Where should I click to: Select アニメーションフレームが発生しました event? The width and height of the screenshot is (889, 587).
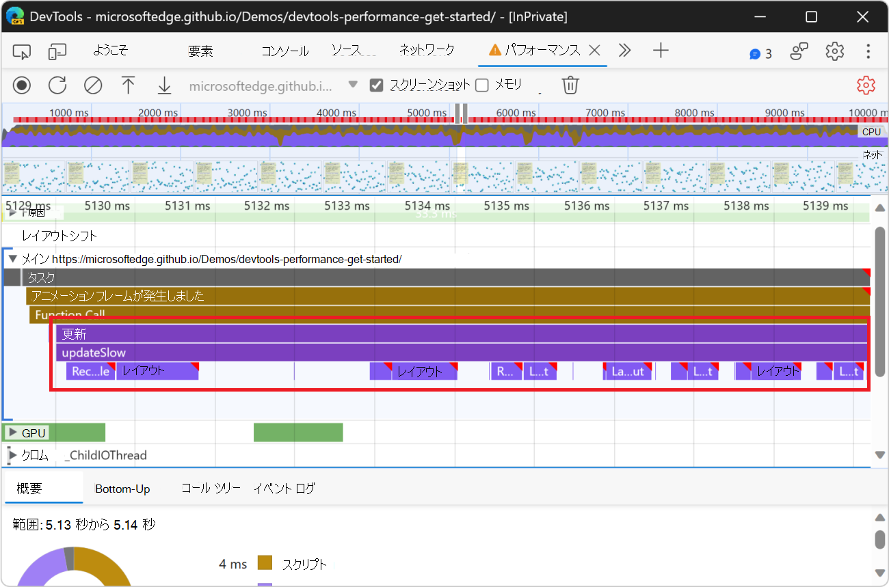(448, 296)
